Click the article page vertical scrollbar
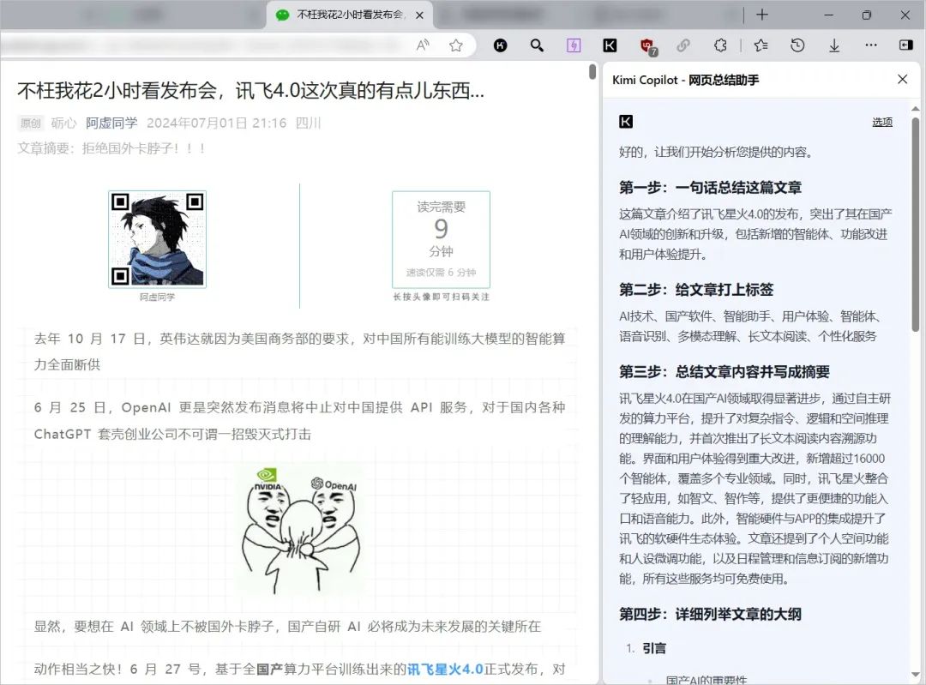926x685 pixels. [592, 72]
